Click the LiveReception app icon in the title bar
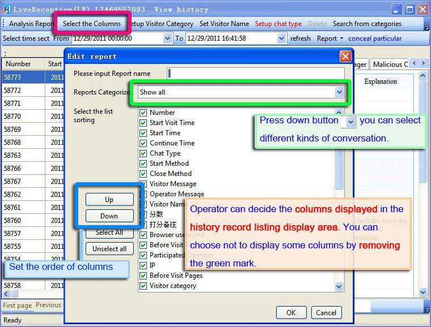The image size is (431, 327). tap(6, 9)
